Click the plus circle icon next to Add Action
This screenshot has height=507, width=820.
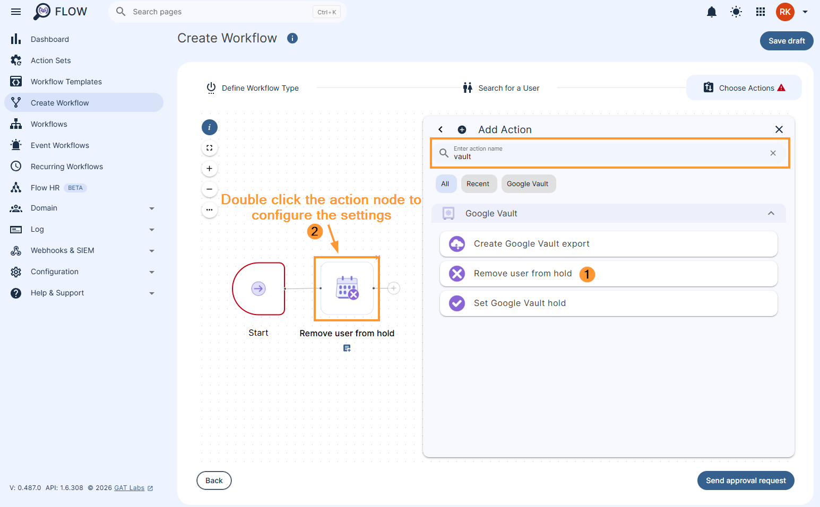tap(462, 129)
